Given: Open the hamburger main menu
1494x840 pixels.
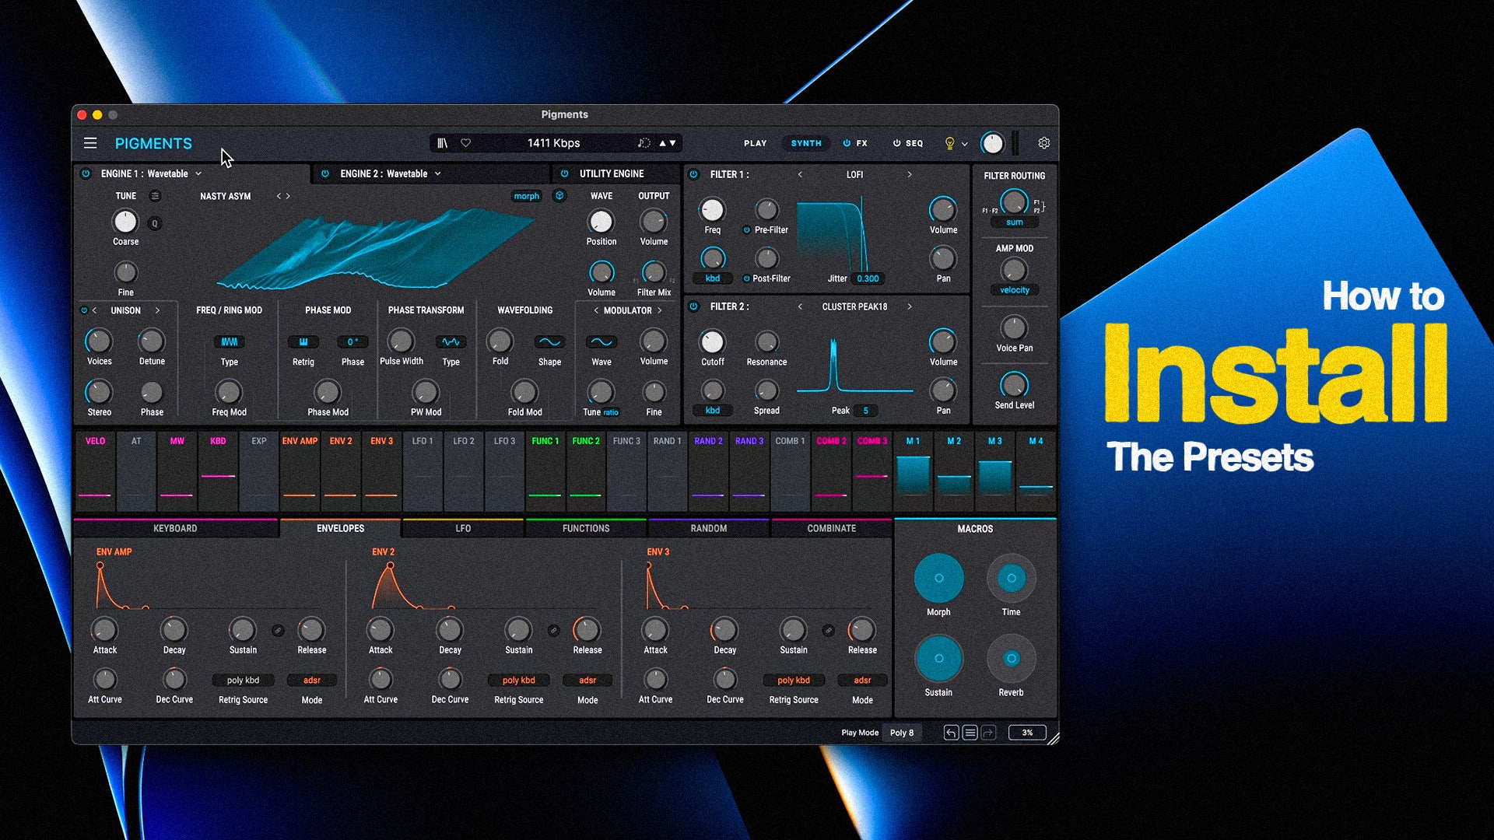Looking at the screenshot, I should coord(90,143).
